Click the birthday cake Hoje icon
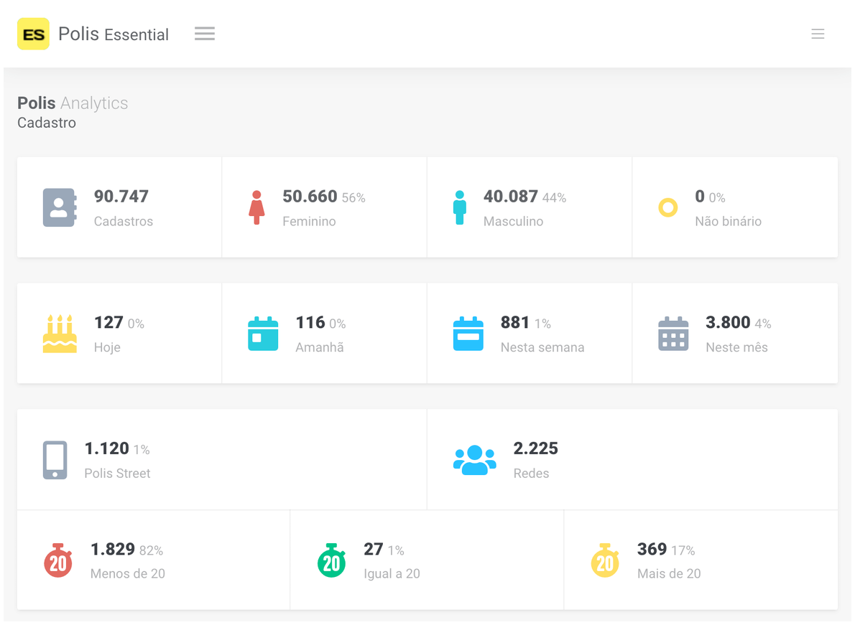 (x=60, y=334)
